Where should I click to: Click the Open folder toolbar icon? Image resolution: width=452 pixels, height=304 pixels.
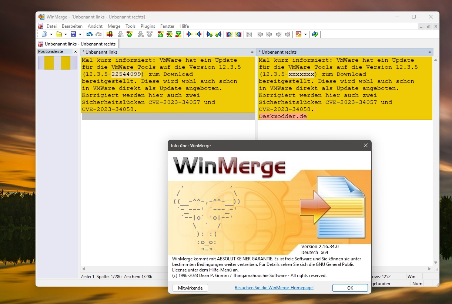coord(59,34)
